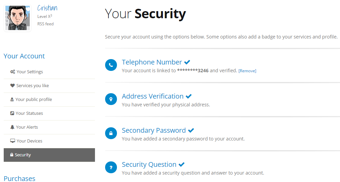Select the Security sidebar item

tap(23, 155)
